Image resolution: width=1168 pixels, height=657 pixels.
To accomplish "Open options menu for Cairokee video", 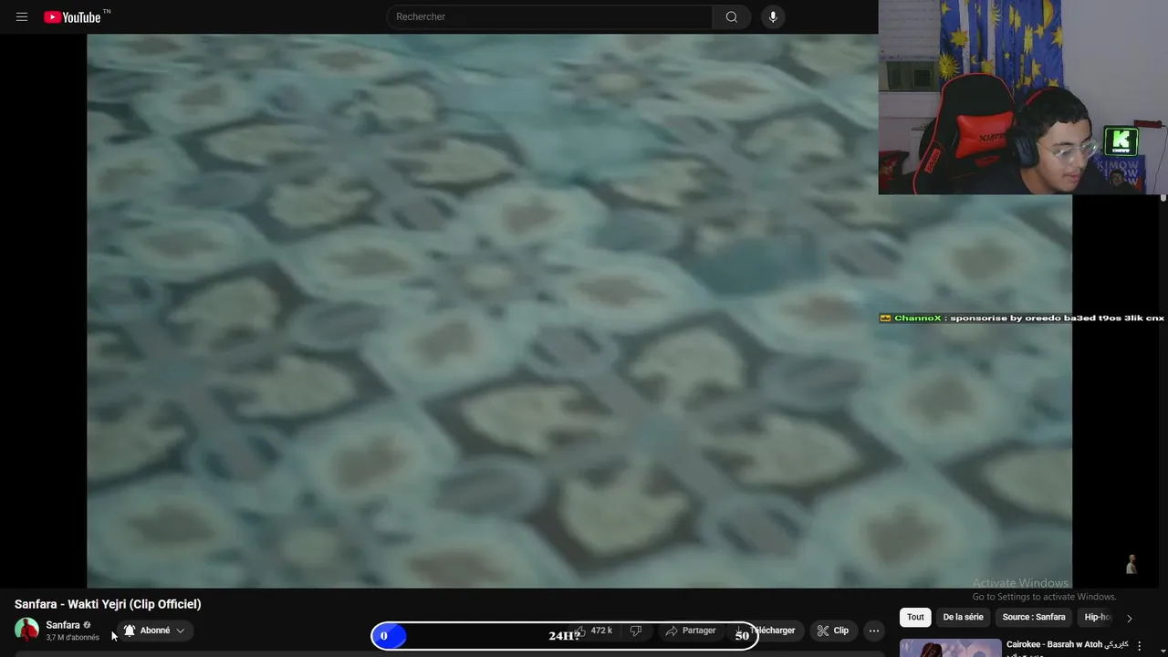I will click(1139, 646).
